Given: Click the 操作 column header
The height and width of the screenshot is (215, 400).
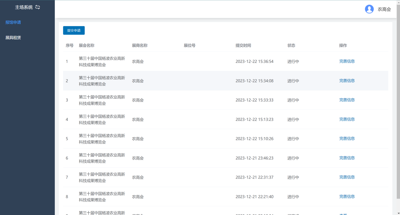Looking at the screenshot, I should 343,45.
